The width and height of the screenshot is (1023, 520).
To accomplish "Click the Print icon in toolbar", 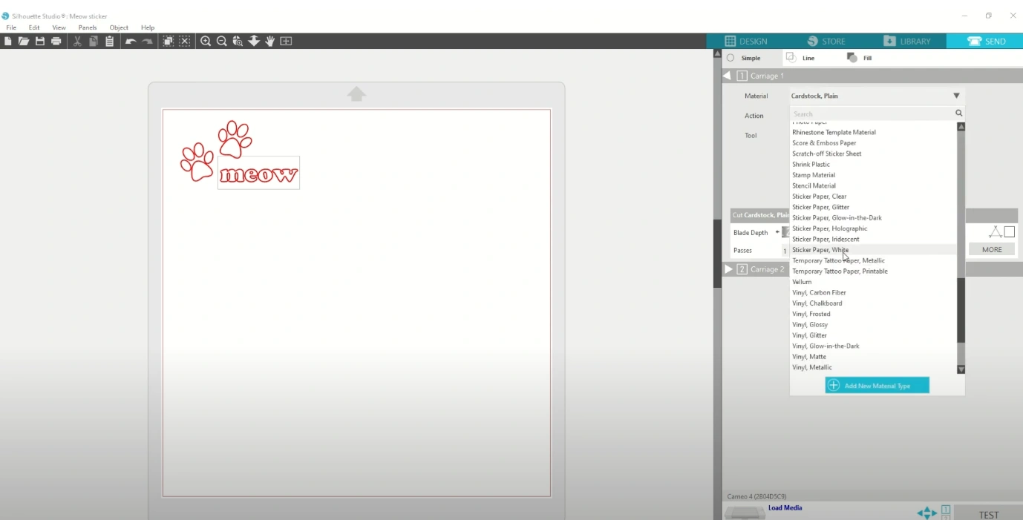I will point(56,42).
